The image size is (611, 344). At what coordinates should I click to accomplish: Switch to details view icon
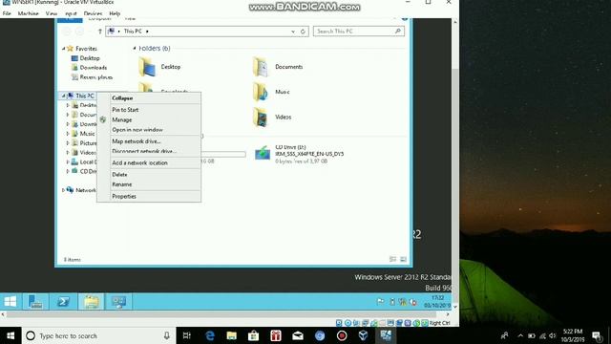(392, 259)
